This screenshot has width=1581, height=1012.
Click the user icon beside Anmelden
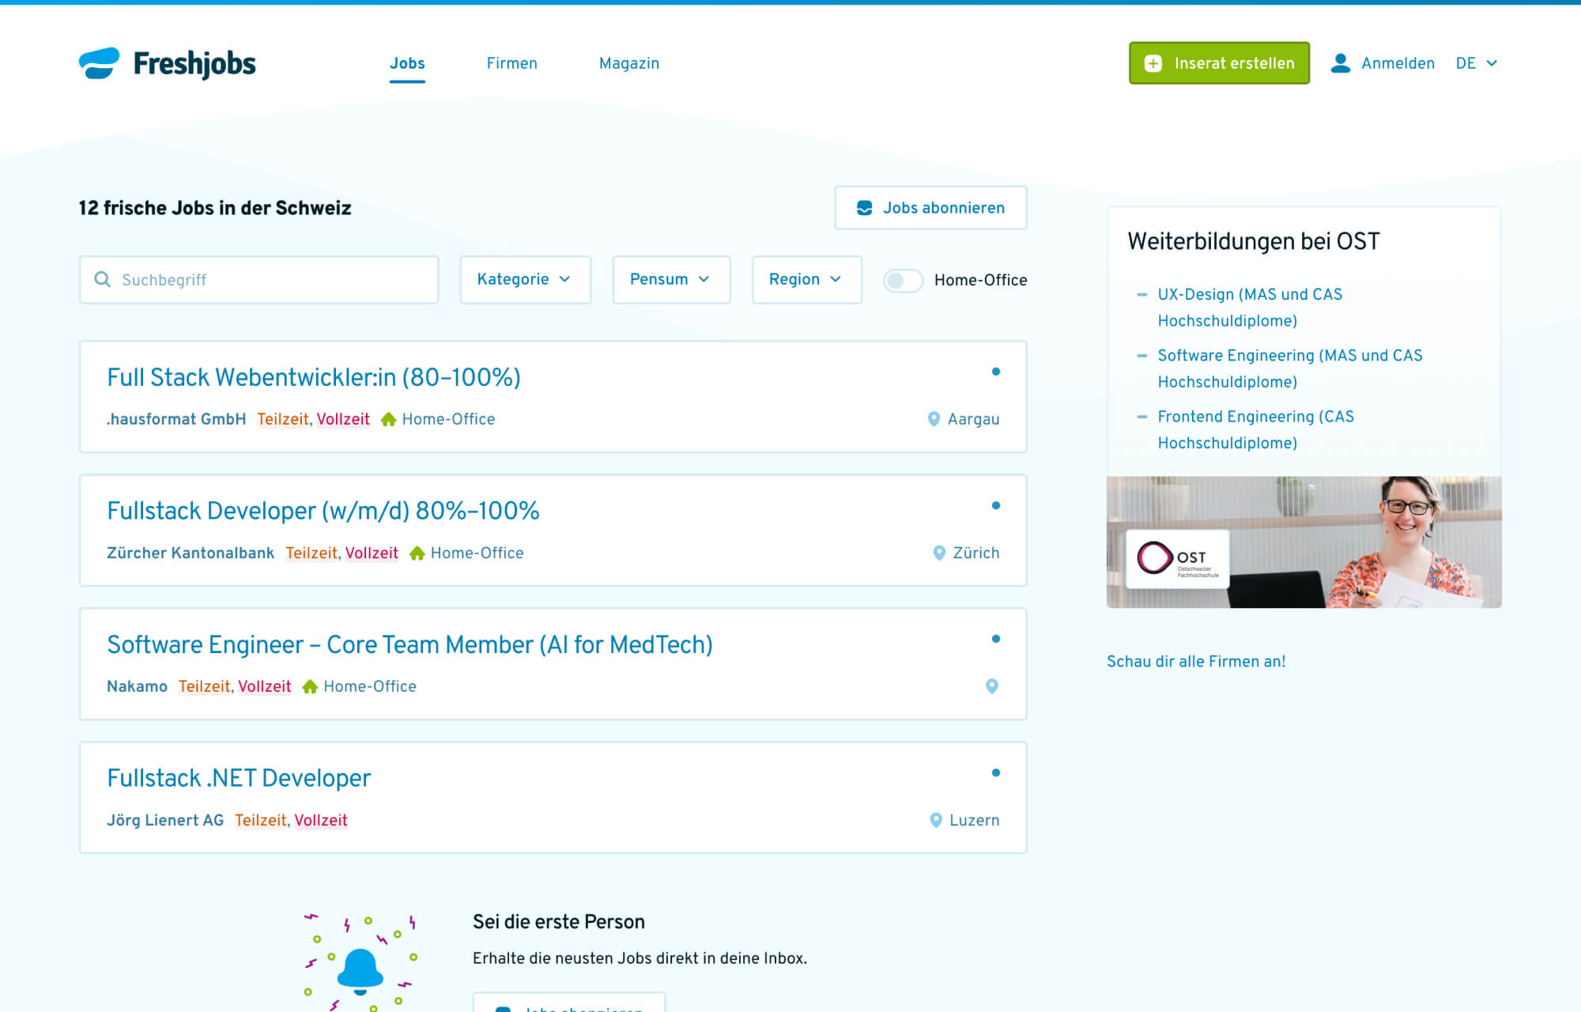click(x=1341, y=63)
